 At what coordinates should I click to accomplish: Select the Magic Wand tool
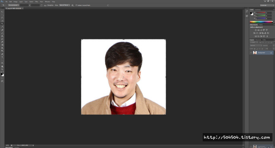point(2,21)
